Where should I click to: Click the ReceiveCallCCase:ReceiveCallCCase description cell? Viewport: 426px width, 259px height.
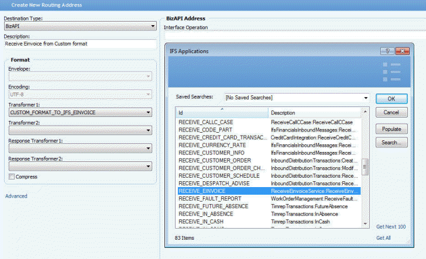click(x=312, y=122)
